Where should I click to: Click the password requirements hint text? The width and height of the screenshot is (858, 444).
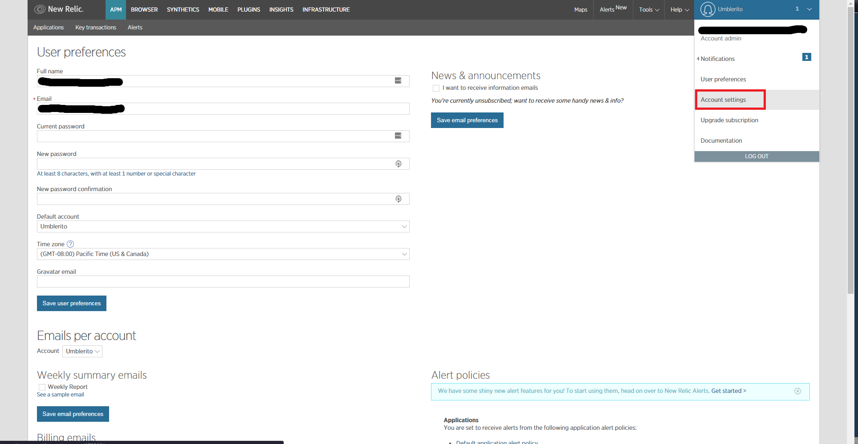116,174
